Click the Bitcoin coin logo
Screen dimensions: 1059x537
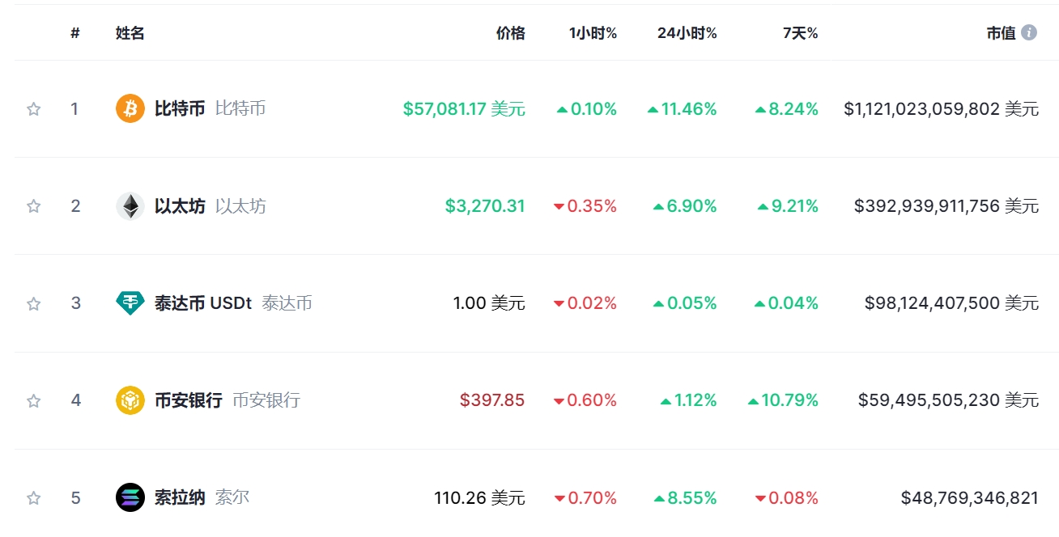tap(129, 108)
